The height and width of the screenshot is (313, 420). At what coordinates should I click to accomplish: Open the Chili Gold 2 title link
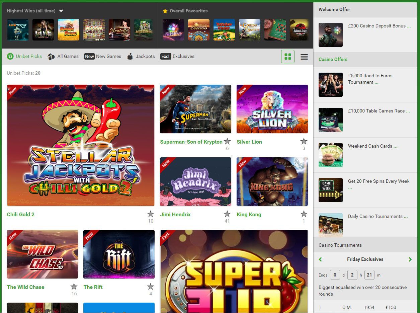point(21,215)
